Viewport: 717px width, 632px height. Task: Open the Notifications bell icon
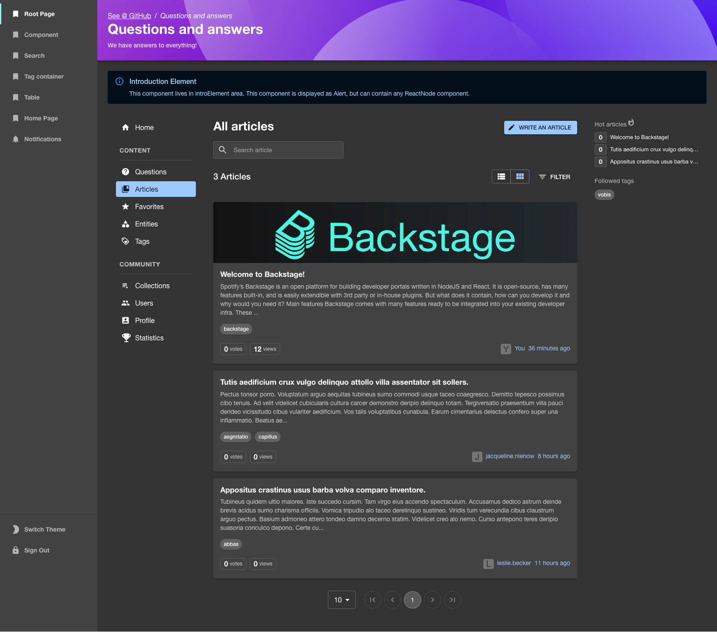click(16, 139)
